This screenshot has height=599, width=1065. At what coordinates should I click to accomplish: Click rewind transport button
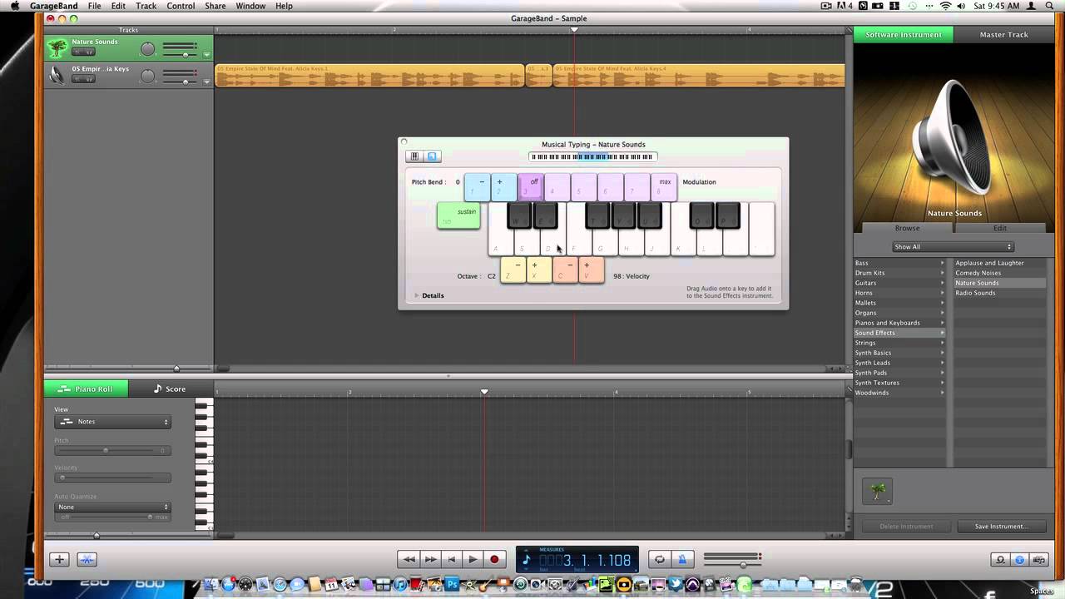[409, 560]
